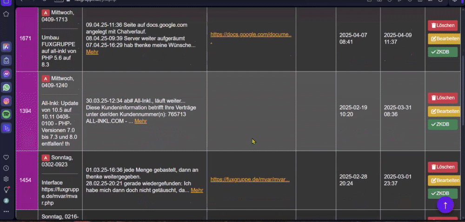Open the Player sidebar icon

tap(6, 128)
